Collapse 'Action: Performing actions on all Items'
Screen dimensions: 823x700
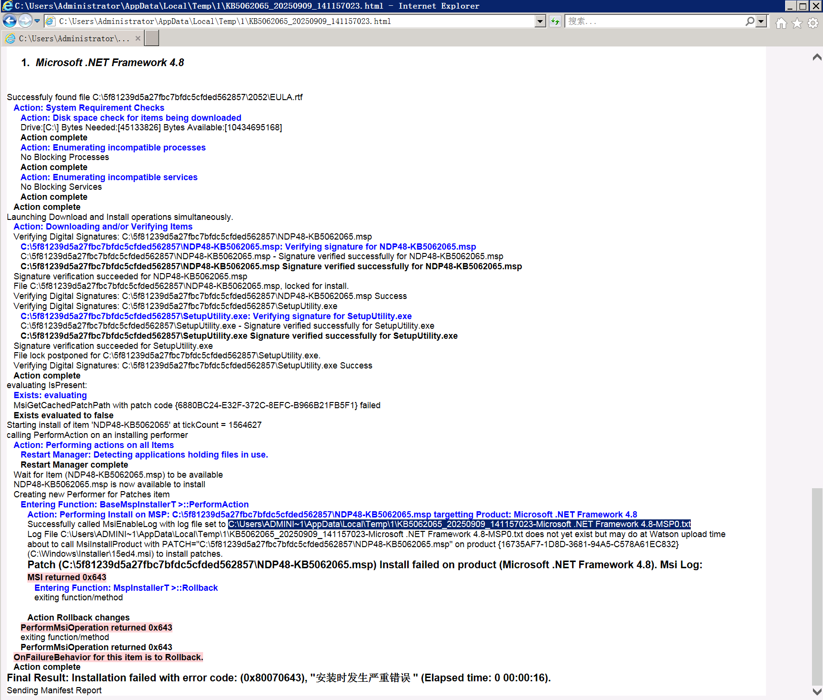coord(93,445)
